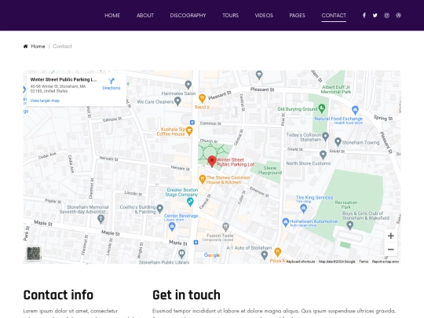Open the Twitter social icon in header
424x318 pixels.
[x=375, y=16]
